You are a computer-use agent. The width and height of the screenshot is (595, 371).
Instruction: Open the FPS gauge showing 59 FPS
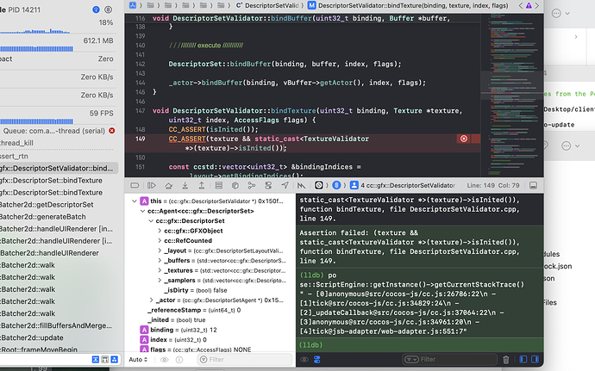coord(60,116)
